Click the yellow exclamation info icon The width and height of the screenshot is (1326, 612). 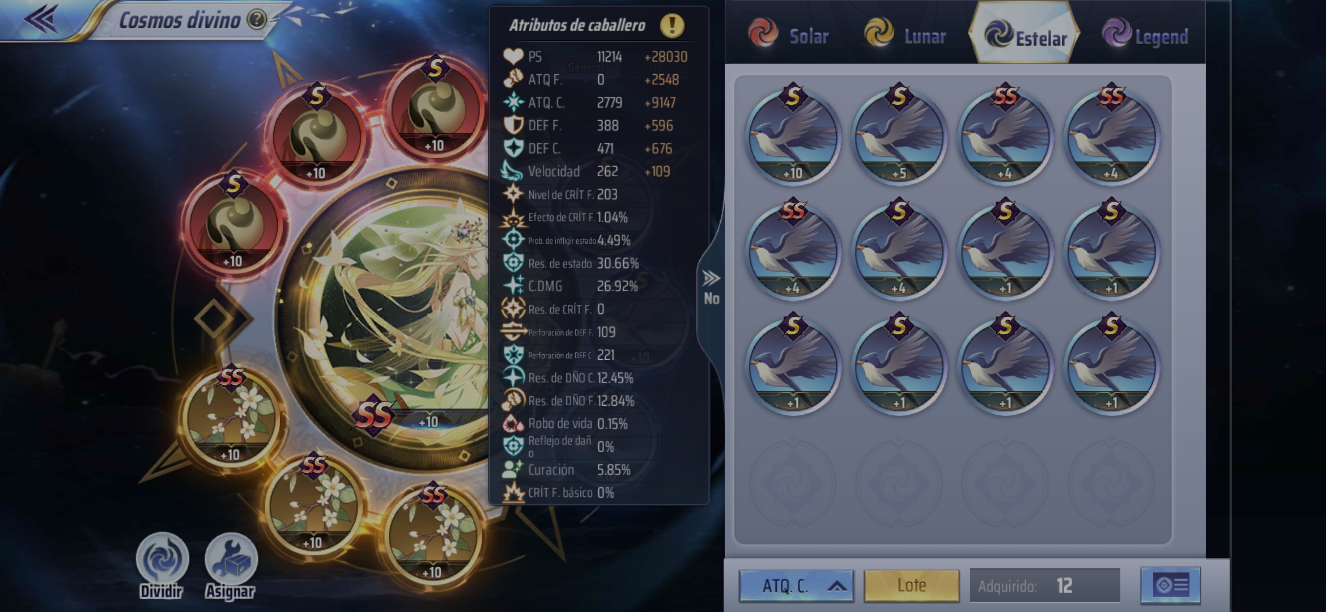click(x=672, y=25)
